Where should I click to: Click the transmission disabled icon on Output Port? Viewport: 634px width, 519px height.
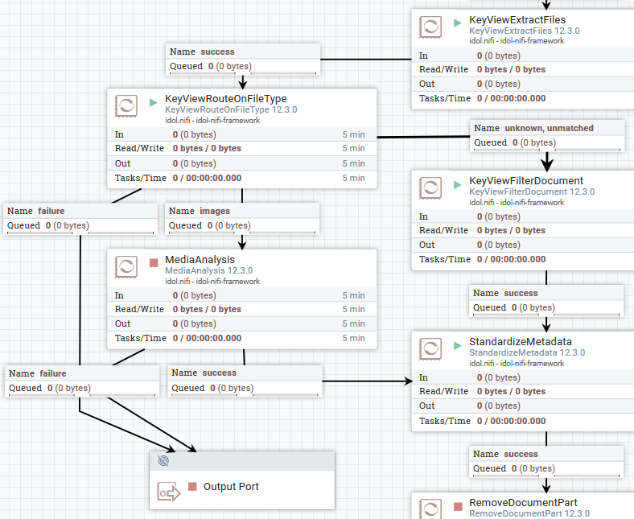(x=164, y=461)
